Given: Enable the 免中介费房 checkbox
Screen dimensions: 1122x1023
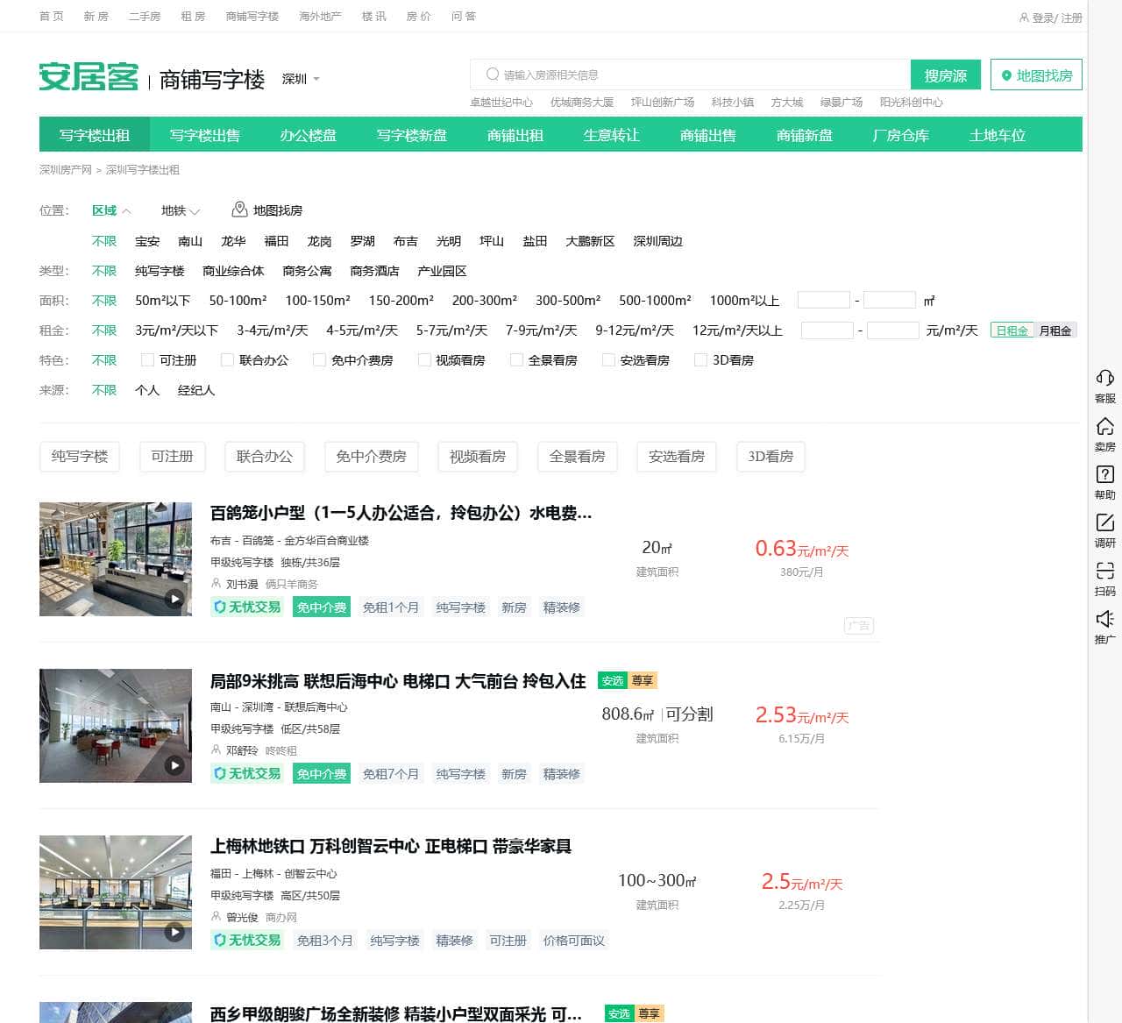Looking at the screenshot, I should click(x=319, y=360).
